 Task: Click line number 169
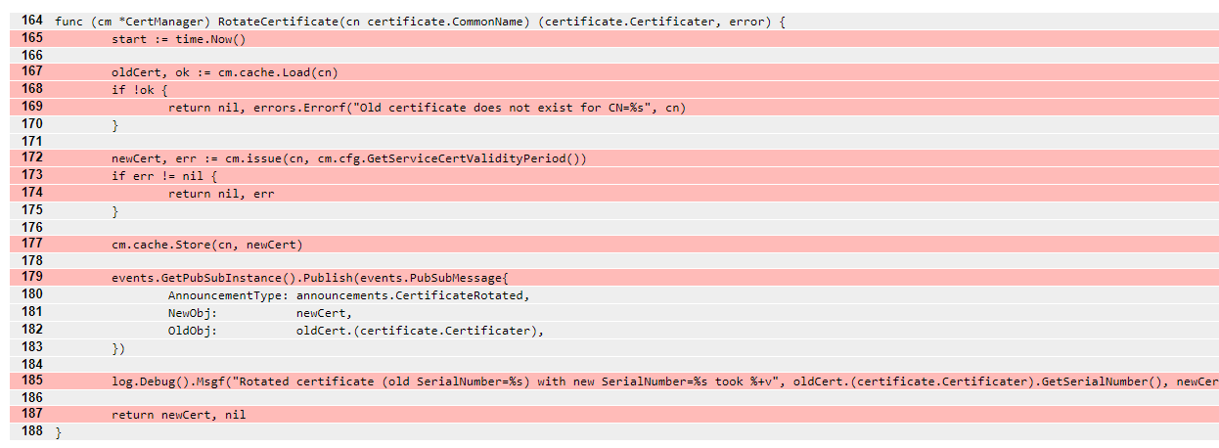31,107
